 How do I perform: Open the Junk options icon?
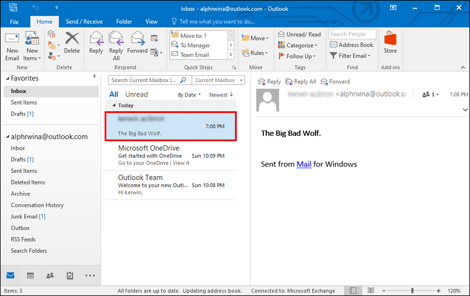(x=53, y=56)
